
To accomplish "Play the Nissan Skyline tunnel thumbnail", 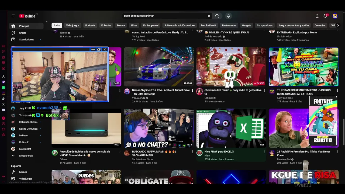I will point(159,67).
